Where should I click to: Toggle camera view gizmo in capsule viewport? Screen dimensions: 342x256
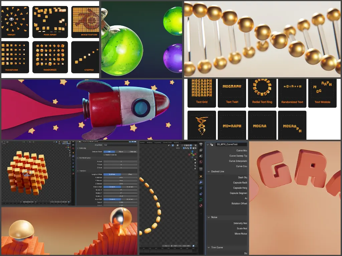tap(195, 166)
